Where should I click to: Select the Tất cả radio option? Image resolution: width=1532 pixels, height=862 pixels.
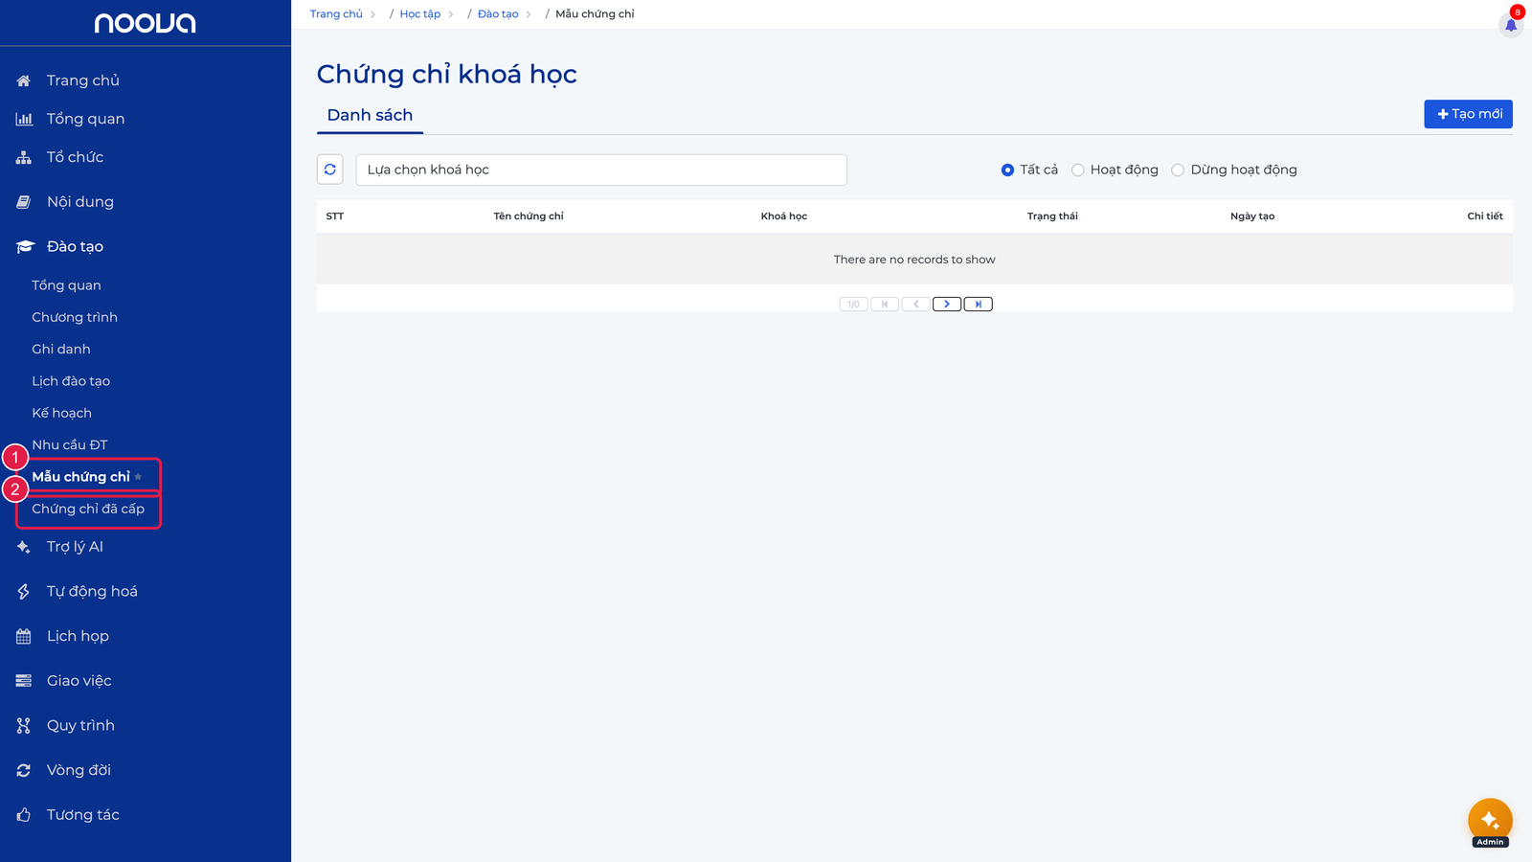coord(1007,170)
